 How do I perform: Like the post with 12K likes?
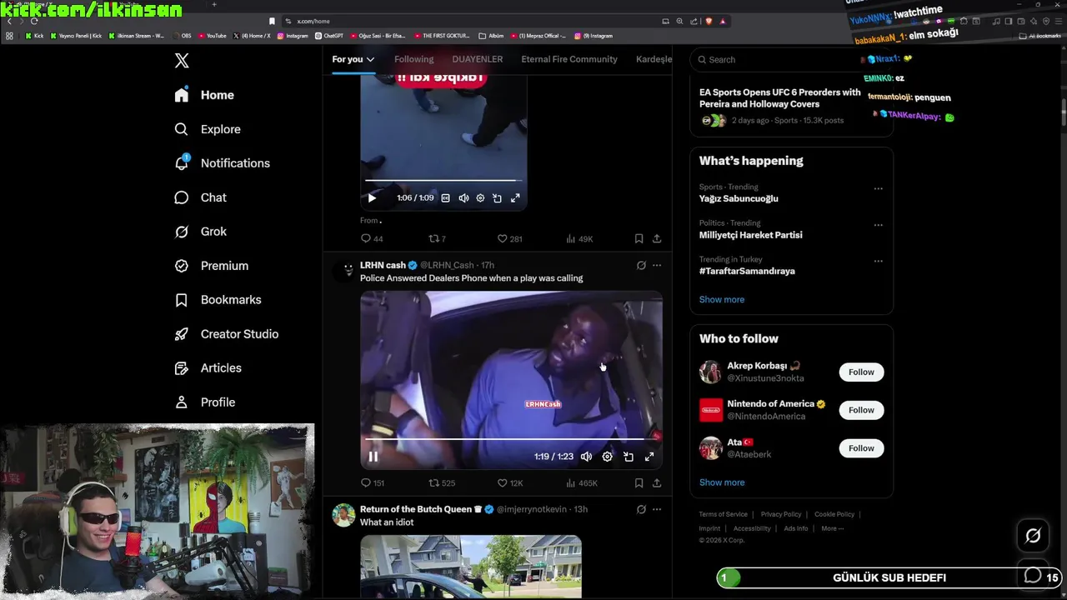[510, 483]
